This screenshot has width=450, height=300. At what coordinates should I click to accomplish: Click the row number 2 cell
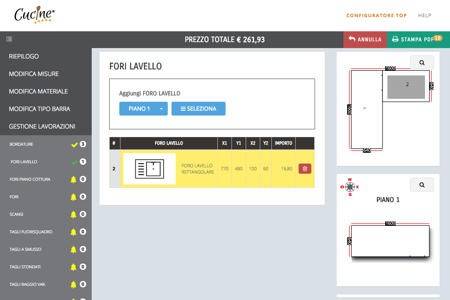point(115,169)
